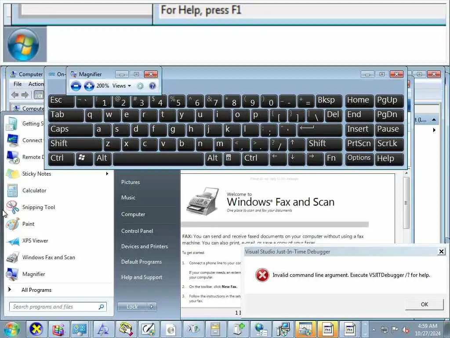Click Forward arrow in Computer Management toolbar
450x338 pixels.
click(25, 95)
